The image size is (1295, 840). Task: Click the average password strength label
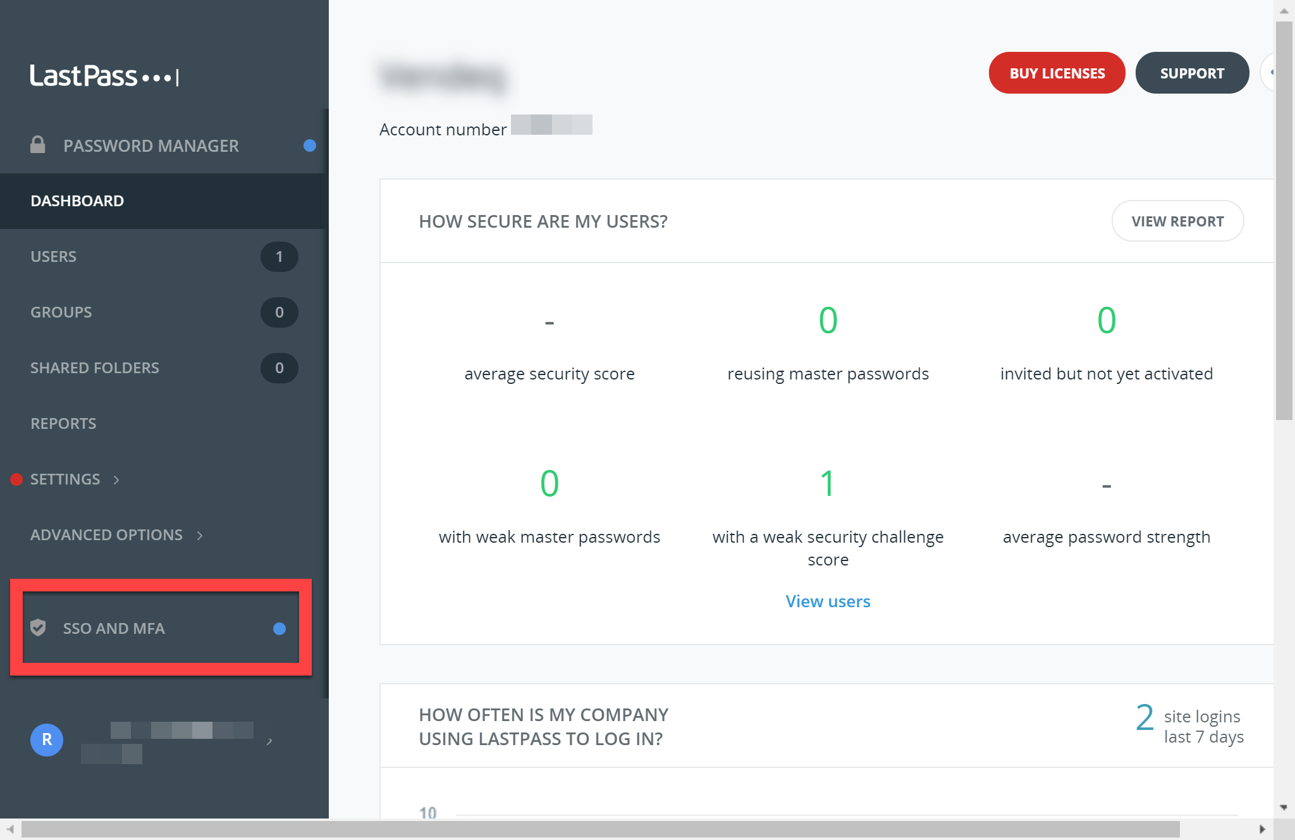click(1107, 537)
